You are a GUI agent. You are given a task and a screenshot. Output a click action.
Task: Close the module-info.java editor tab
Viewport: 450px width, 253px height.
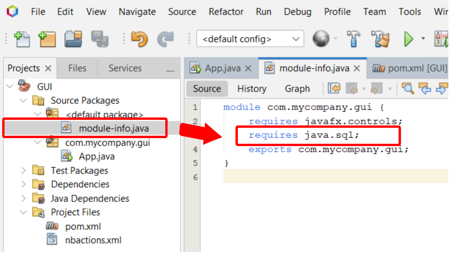coord(357,68)
